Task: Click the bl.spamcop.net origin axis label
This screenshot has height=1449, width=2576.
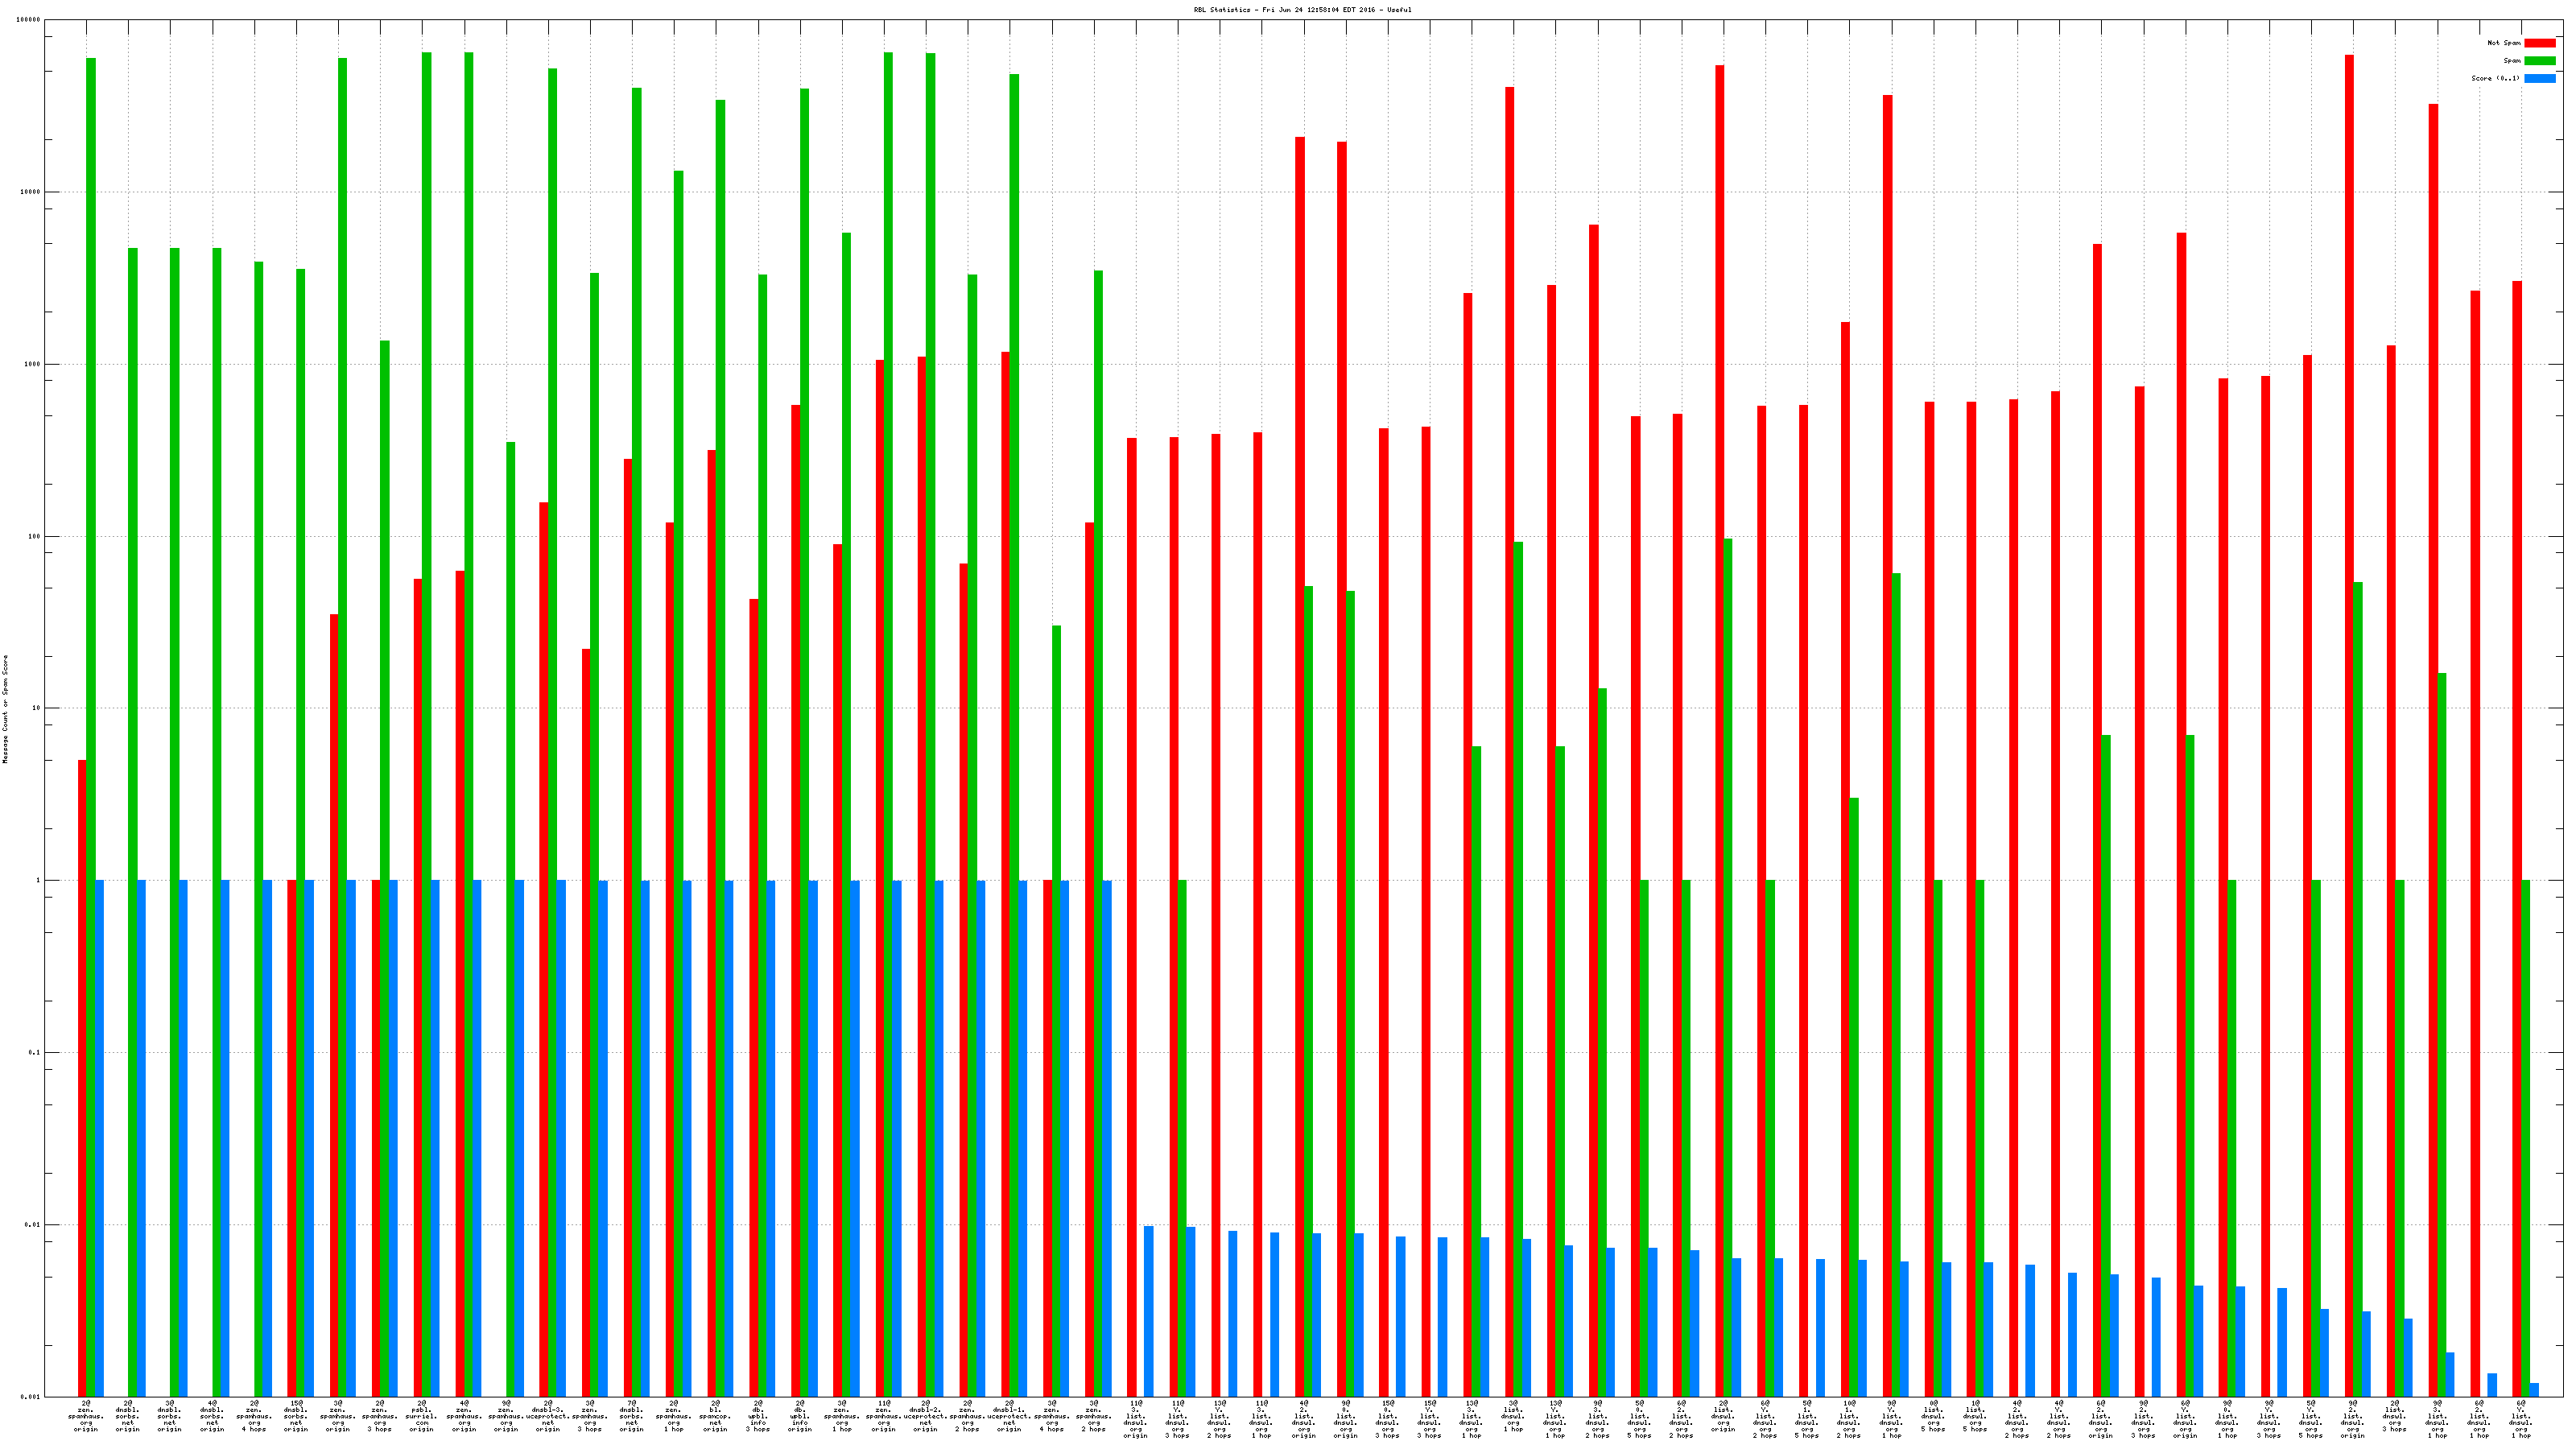Action: click(715, 1416)
